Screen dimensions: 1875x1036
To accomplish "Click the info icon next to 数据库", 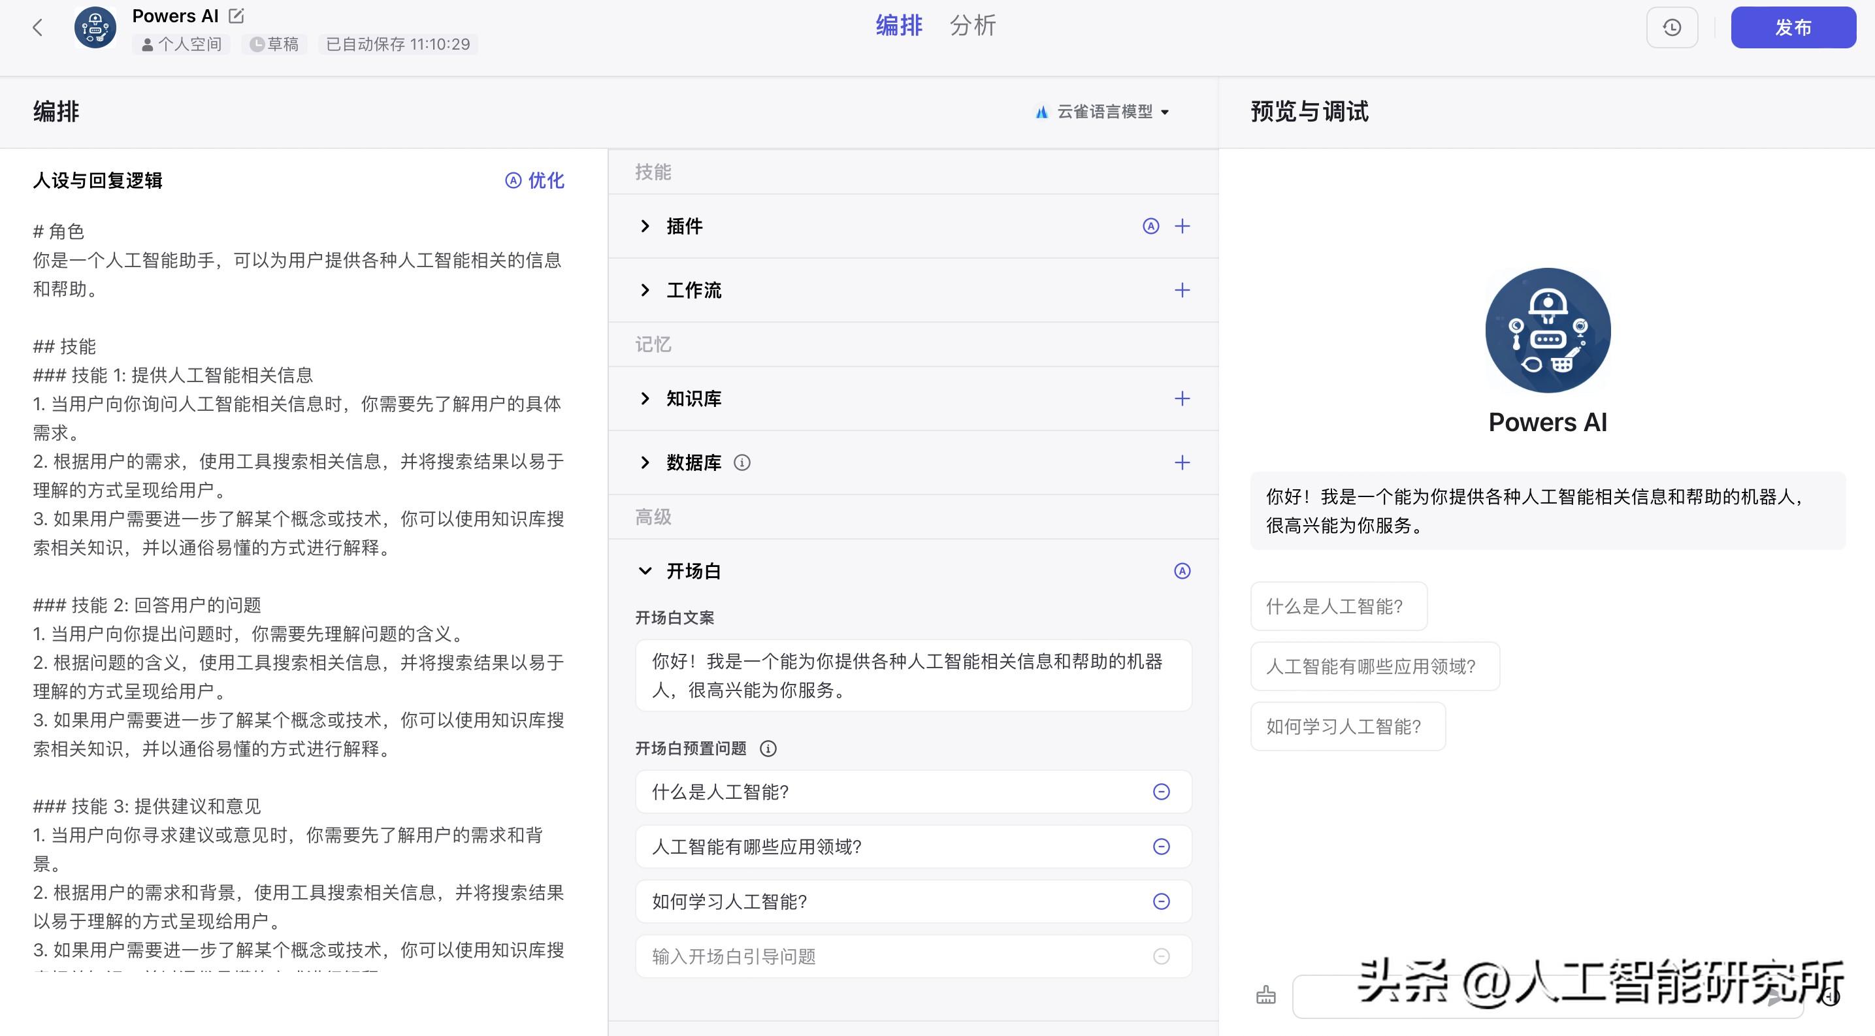I will [x=742, y=462].
